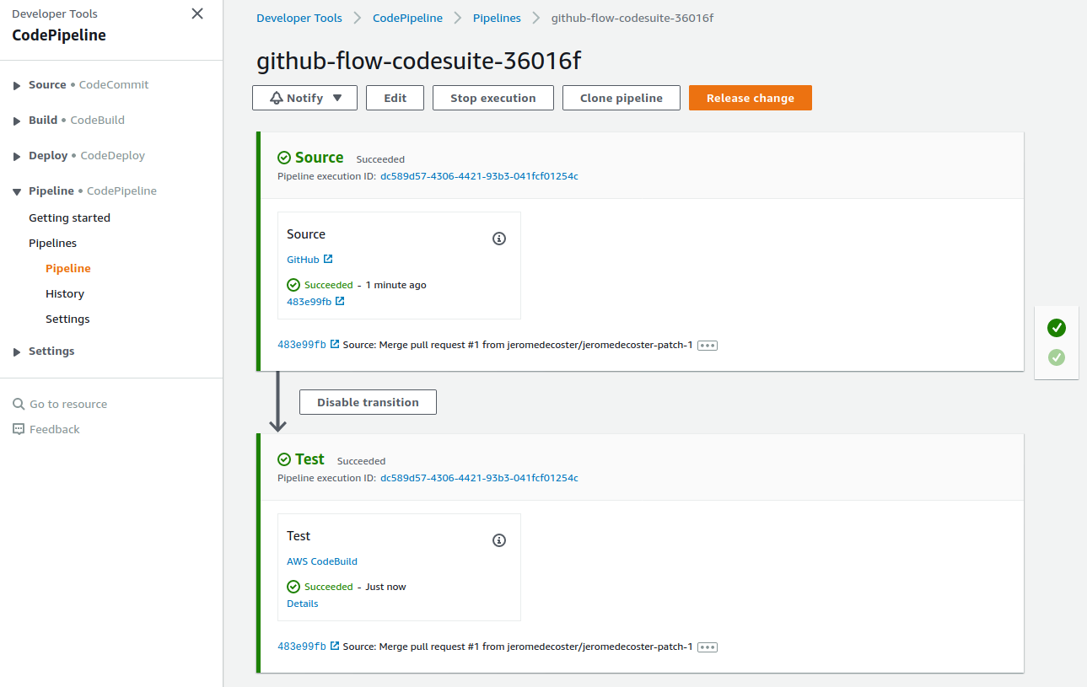Image resolution: width=1087 pixels, height=687 pixels.
Task: Click the dark green check status indicator on the right
Action: tap(1057, 328)
